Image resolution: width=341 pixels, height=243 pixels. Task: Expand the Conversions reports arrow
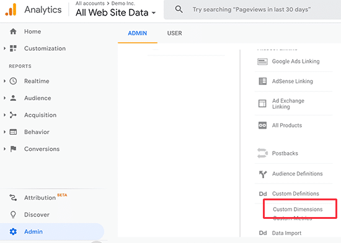click(x=4, y=149)
